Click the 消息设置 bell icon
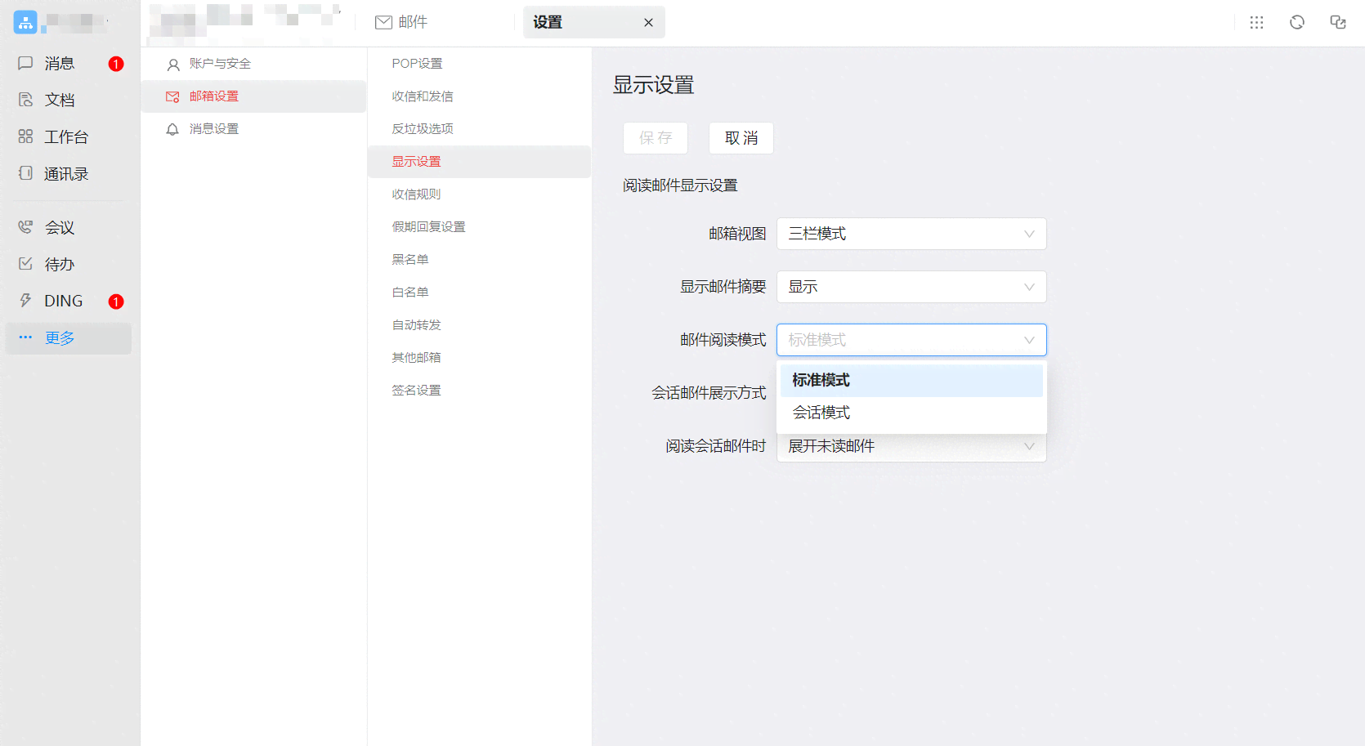1365x746 pixels. (172, 129)
